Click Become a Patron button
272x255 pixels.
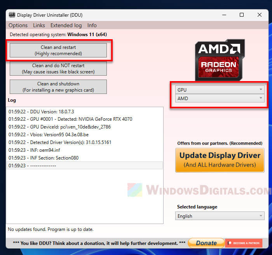point(244,243)
